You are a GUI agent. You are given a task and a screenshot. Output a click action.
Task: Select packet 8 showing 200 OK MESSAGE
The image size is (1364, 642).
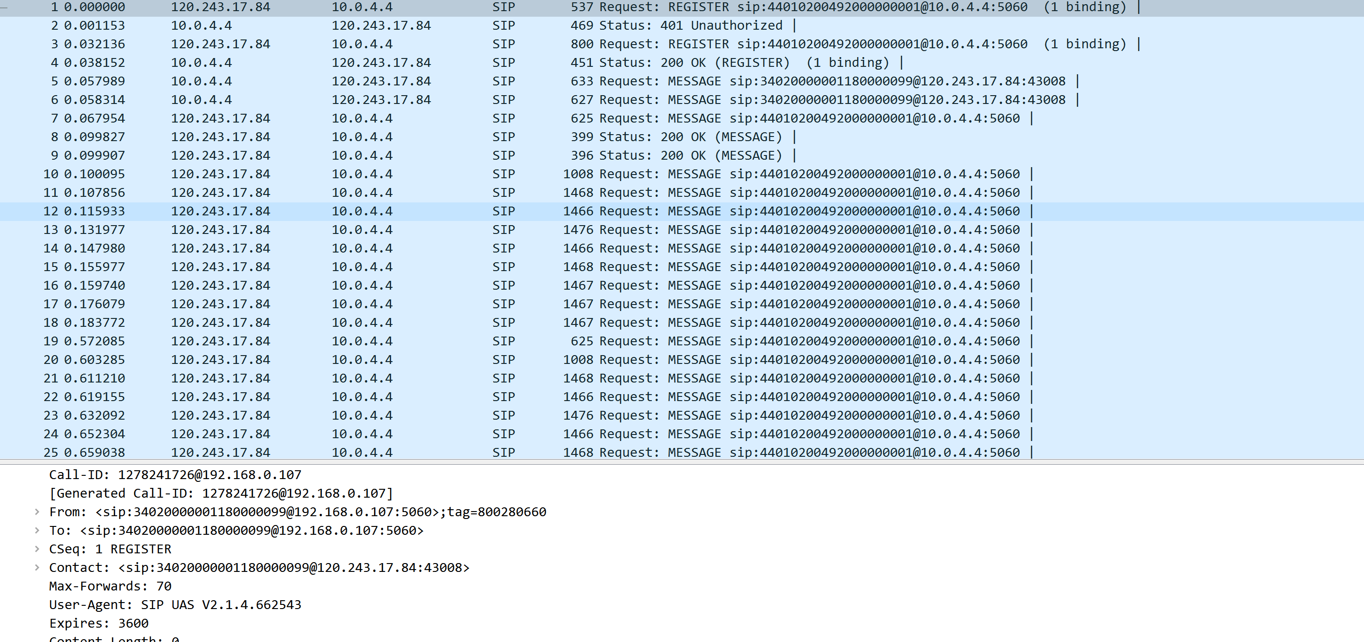click(x=318, y=136)
